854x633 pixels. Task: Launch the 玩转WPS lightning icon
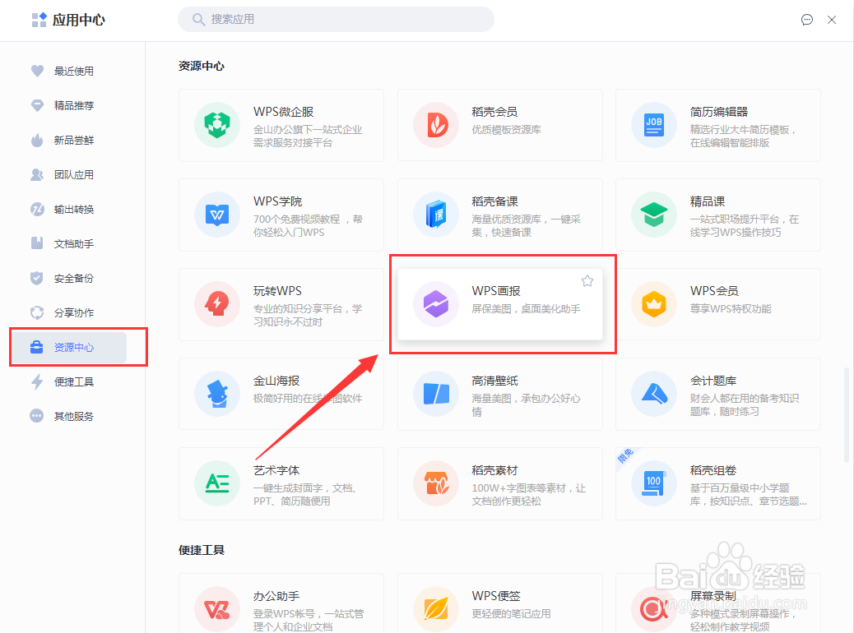coord(217,304)
